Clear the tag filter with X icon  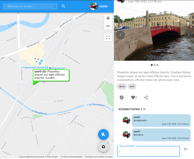click(x=54, y=6)
